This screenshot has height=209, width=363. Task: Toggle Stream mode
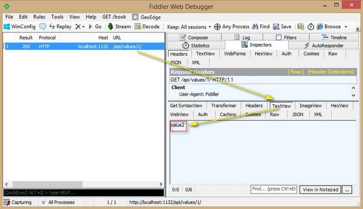pos(120,27)
